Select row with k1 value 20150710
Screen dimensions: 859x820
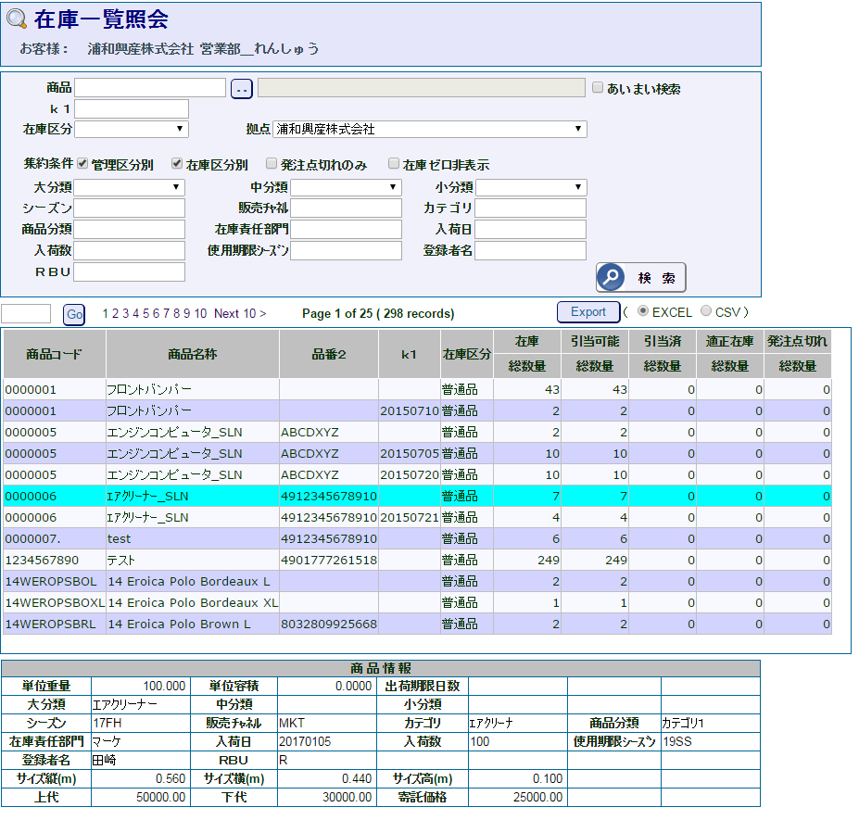pos(417,410)
